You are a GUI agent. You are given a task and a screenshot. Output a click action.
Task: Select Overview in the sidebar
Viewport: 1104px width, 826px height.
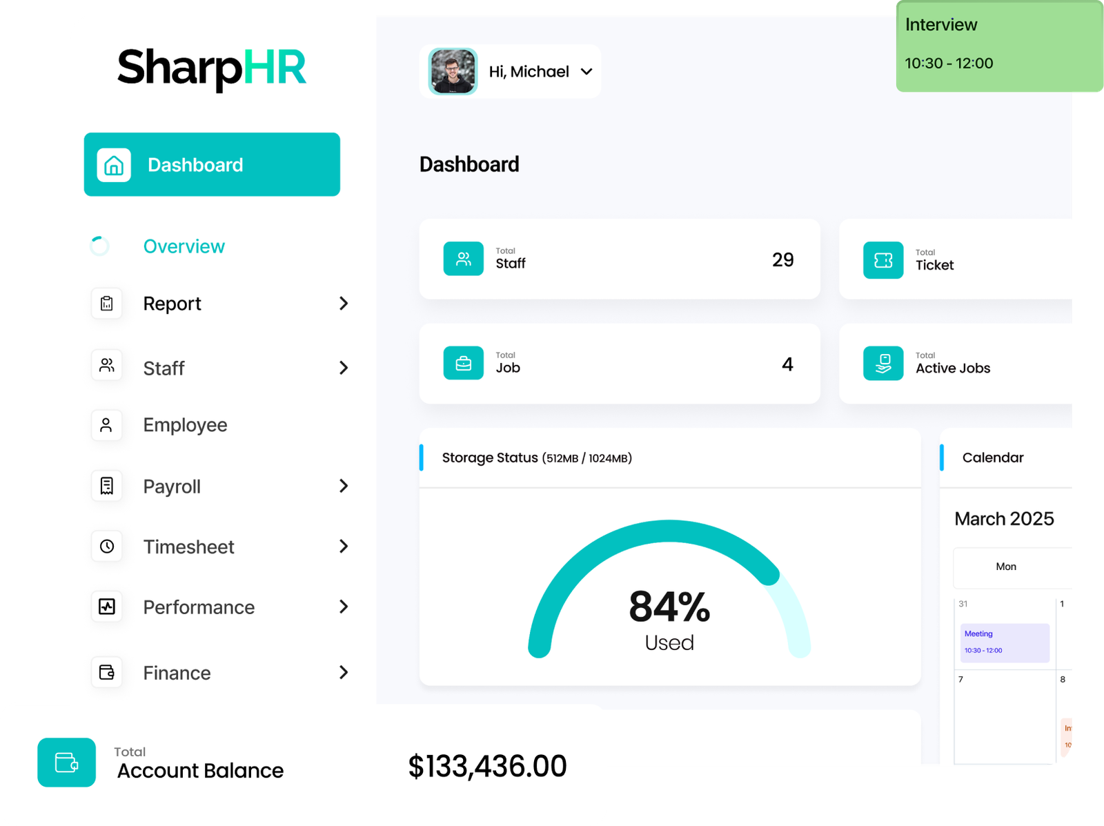coord(184,246)
